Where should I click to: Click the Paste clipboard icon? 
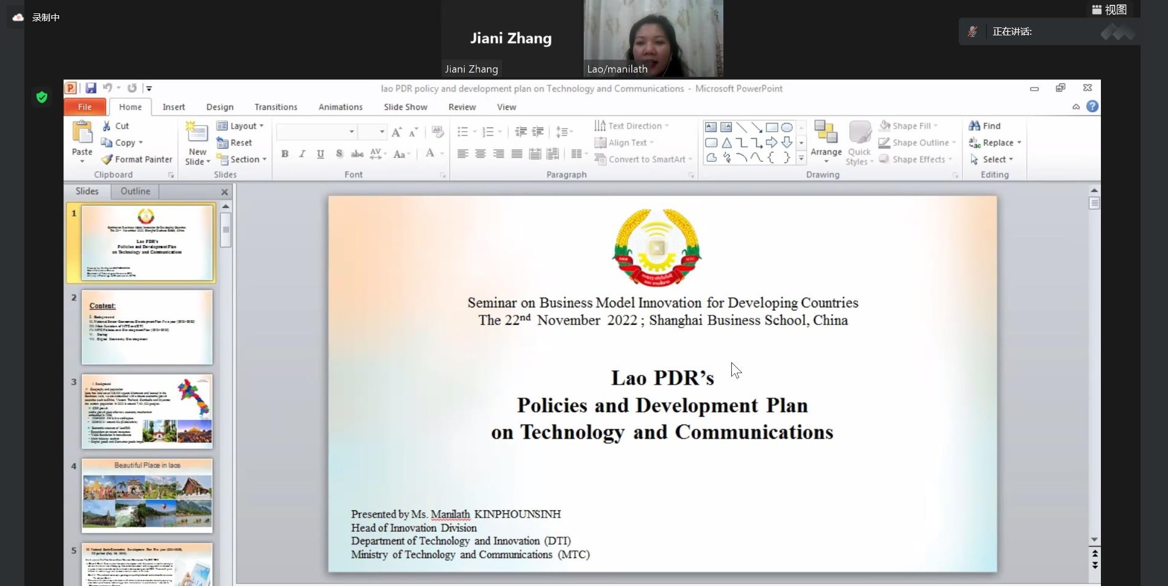(x=82, y=132)
